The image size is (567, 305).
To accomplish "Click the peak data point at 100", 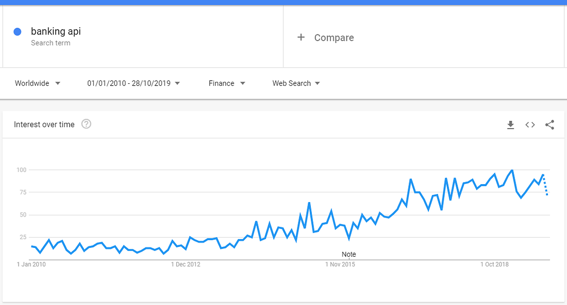I will click(x=512, y=170).
